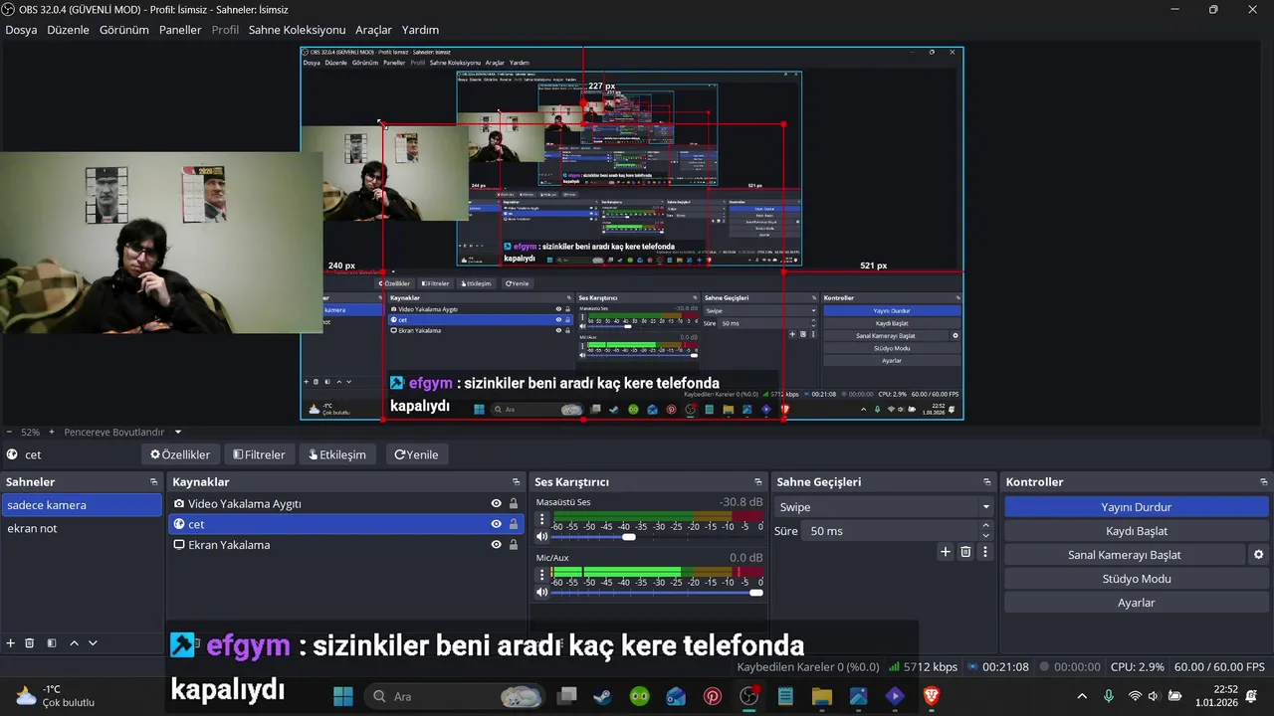This screenshot has width=1274, height=716.
Task: Add a scene transition with the plus icon
Action: click(x=946, y=552)
